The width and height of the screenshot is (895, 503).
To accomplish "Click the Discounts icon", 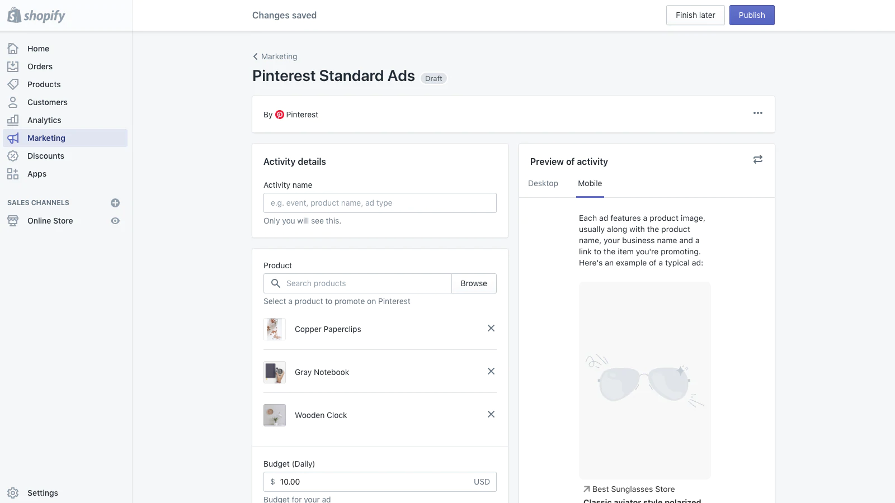I will pos(13,156).
